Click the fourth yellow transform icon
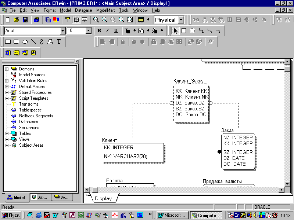Screen dimensions: 294x220 [33, 53]
